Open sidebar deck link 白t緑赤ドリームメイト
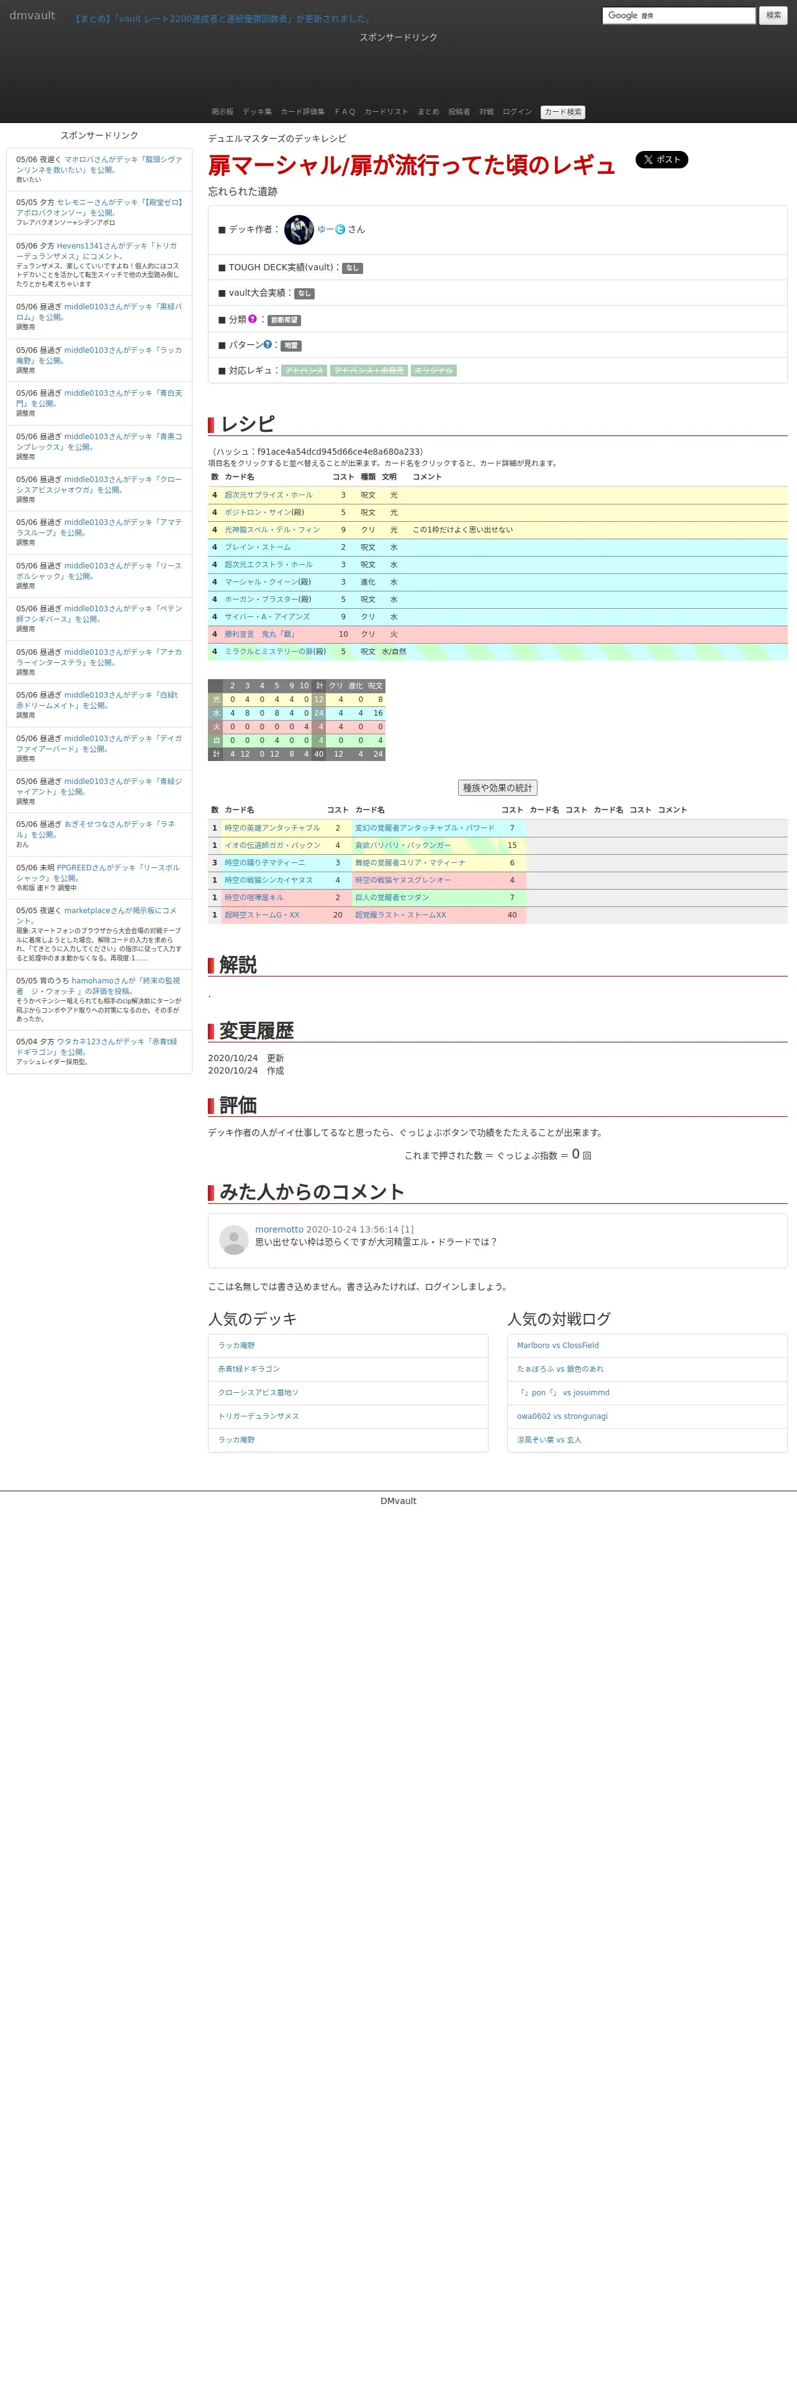Viewport: 797px width, 2393px height. tap(98, 700)
